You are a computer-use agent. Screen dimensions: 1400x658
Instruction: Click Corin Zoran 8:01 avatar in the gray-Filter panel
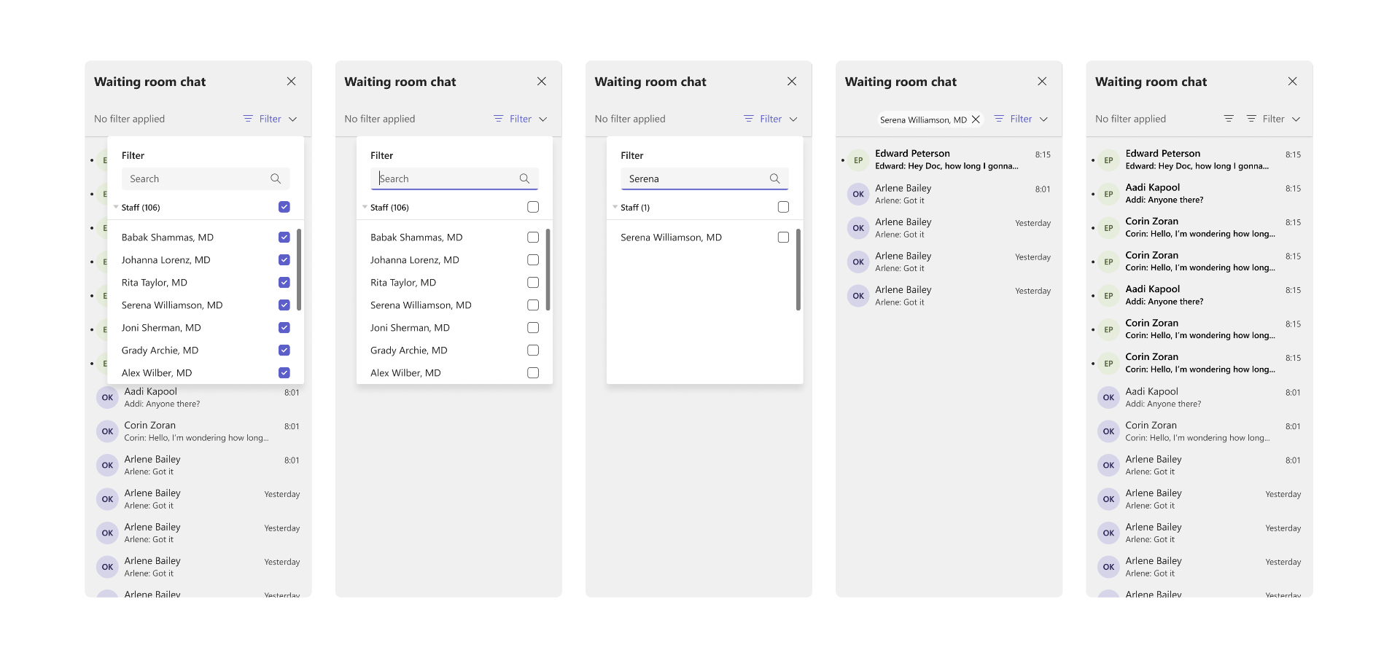coord(1108,431)
